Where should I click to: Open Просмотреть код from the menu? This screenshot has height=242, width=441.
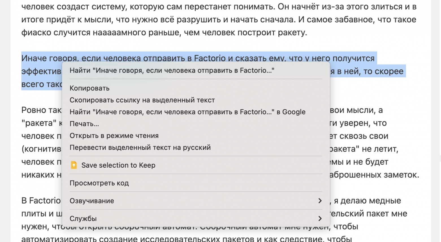tap(99, 183)
